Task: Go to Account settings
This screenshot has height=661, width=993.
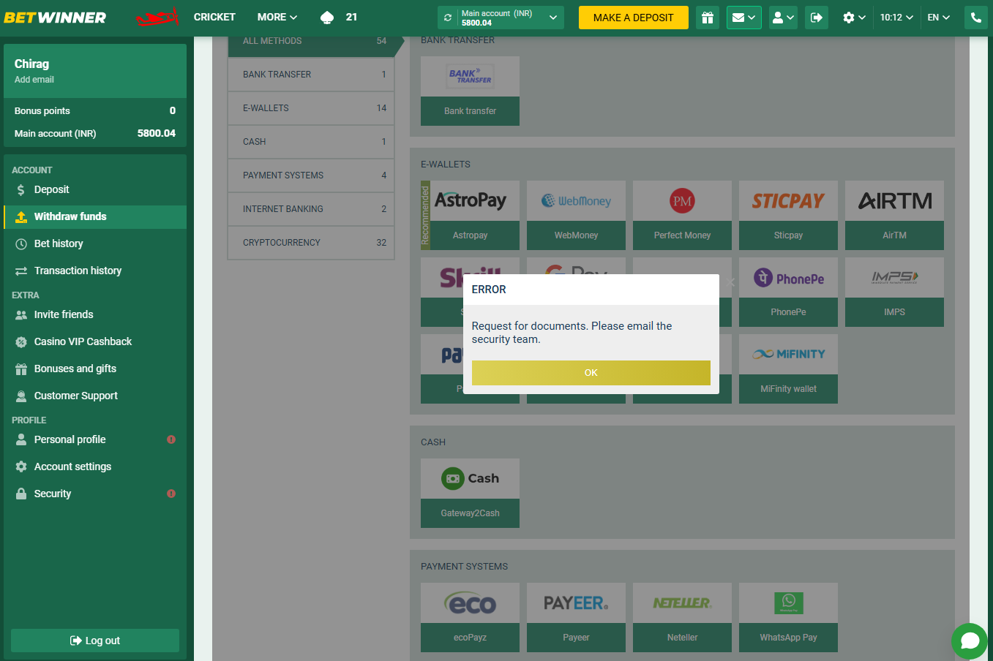Action: (95, 467)
